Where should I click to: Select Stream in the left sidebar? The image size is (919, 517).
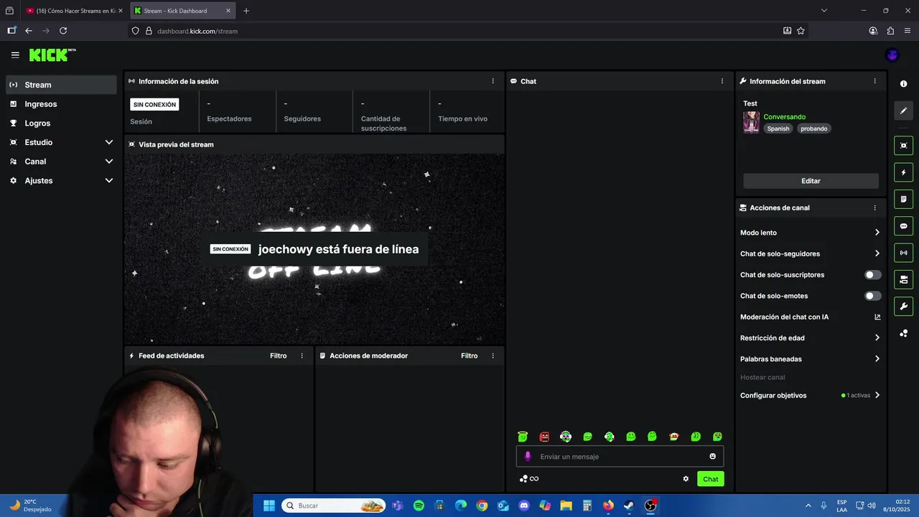click(x=61, y=85)
